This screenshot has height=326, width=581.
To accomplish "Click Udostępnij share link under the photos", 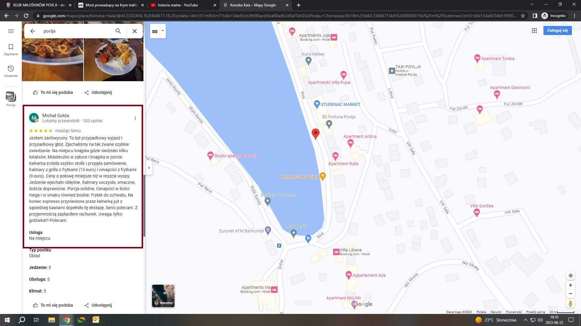I will tap(98, 92).
